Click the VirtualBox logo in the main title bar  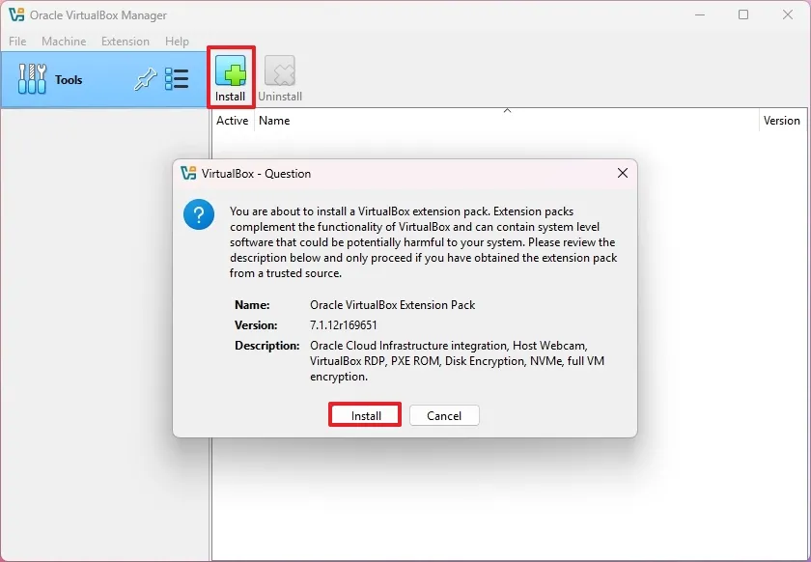click(16, 14)
